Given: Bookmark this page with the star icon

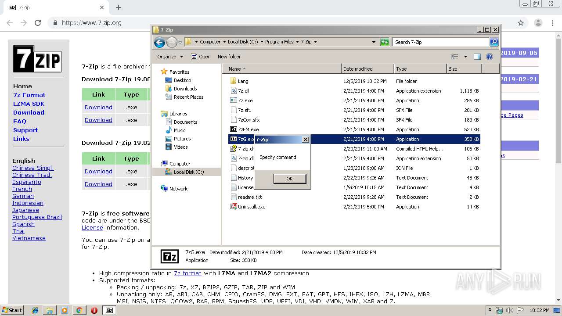Looking at the screenshot, I should coord(521,23).
